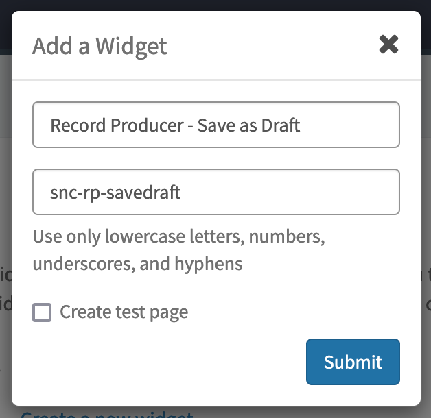The height and width of the screenshot is (418, 431).
Task: Click empty space right of 'Save as Draft' text
Action: click(349, 125)
